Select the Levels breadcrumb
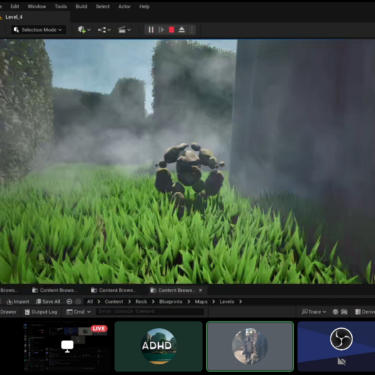The height and width of the screenshot is (375, 375). click(x=227, y=302)
